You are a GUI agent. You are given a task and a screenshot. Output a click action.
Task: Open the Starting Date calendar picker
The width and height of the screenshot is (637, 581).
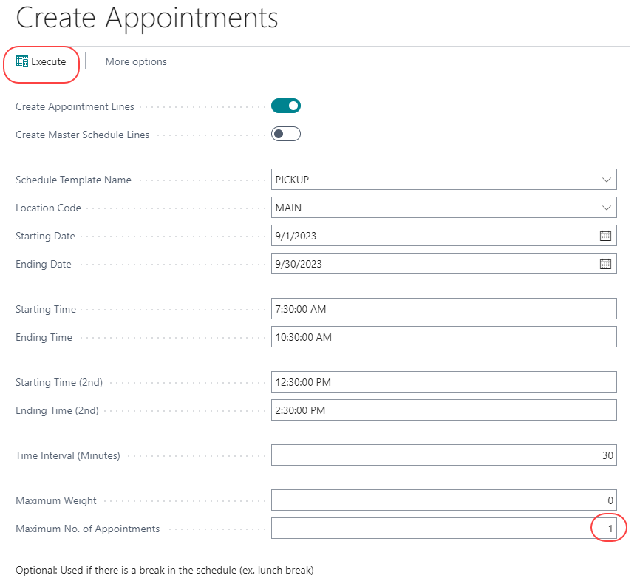tap(605, 236)
